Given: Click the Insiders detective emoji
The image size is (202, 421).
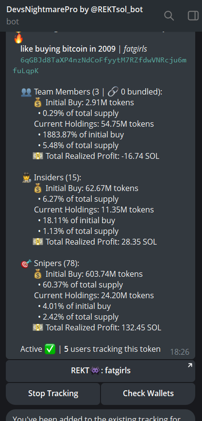Looking at the screenshot, I should pyautogui.click(x=26, y=178).
